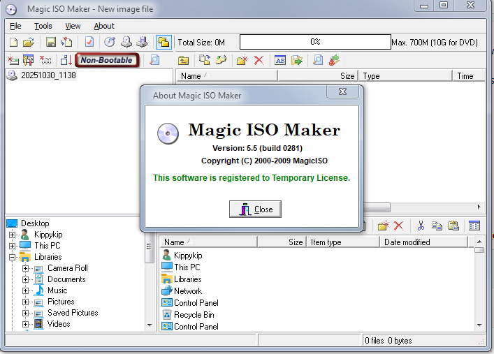494x354 pixels.
Task: Sort by the Type column header
Action: point(405,76)
